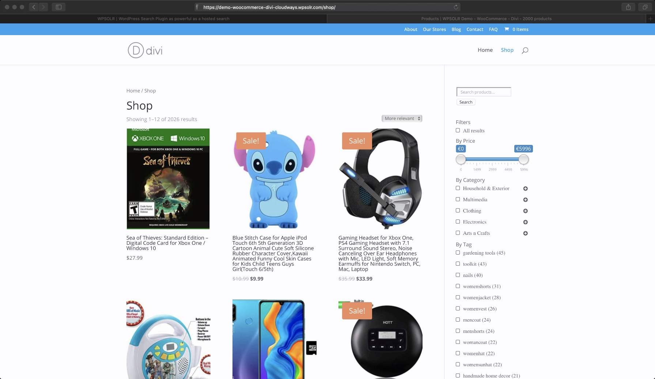Open the About link in top bar
Image resolution: width=655 pixels, height=379 pixels.
click(410, 29)
